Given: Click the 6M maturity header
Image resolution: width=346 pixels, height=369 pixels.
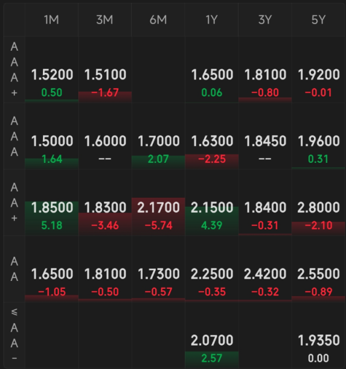Looking at the screenshot, I should (158, 20).
